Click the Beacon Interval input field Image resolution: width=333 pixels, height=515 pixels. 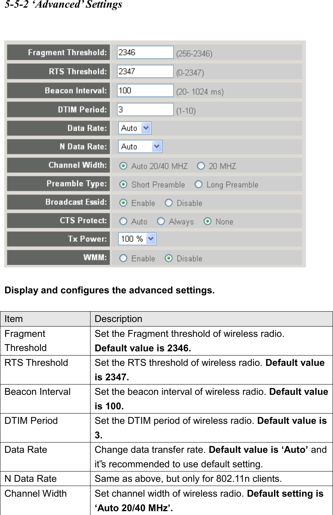(x=145, y=90)
